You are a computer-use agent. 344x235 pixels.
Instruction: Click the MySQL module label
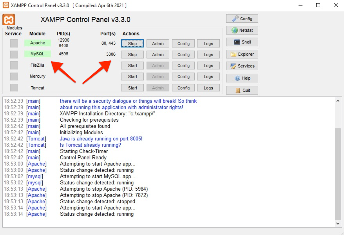38,54
